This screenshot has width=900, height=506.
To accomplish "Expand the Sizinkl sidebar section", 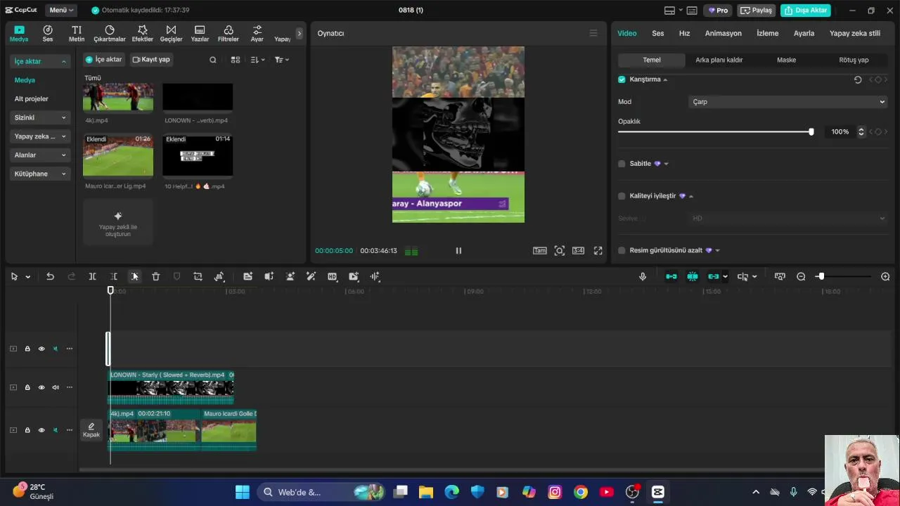I will [x=39, y=117].
